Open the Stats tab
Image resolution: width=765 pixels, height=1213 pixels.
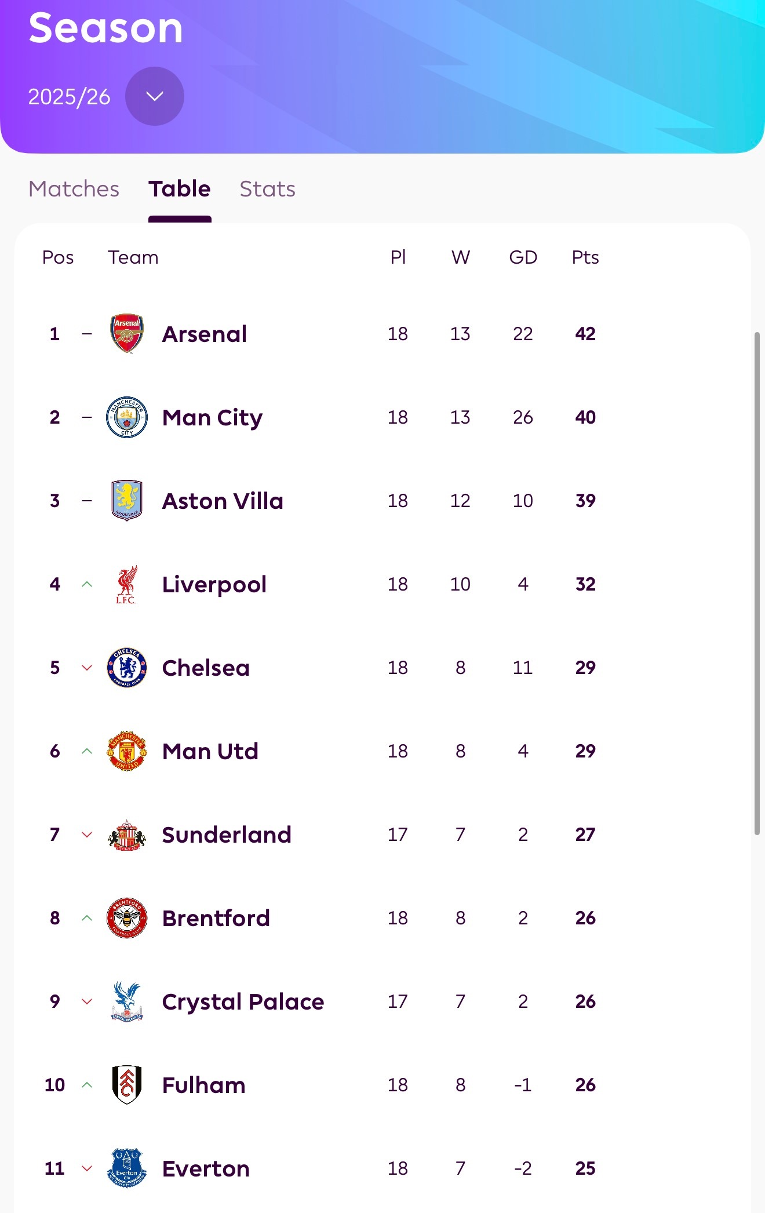(267, 189)
